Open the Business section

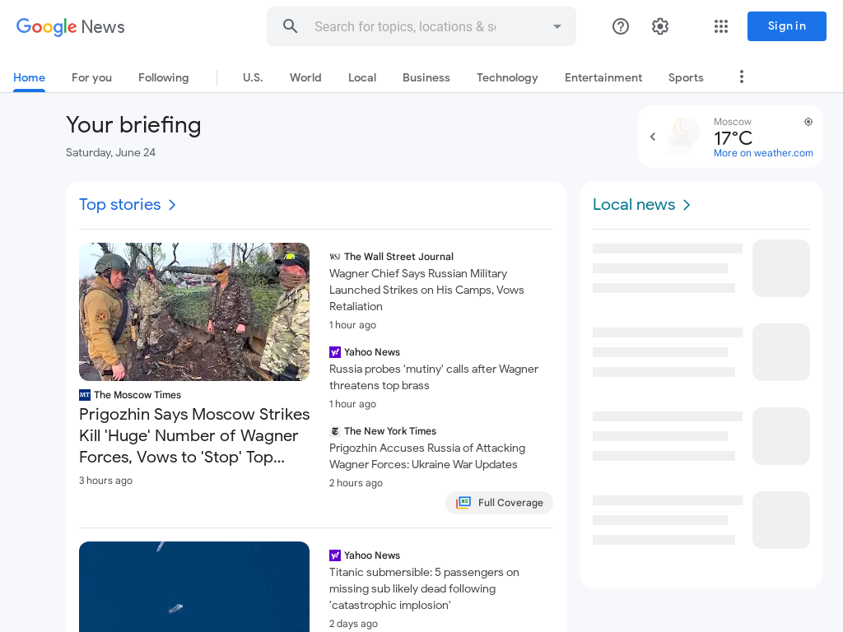click(x=426, y=77)
